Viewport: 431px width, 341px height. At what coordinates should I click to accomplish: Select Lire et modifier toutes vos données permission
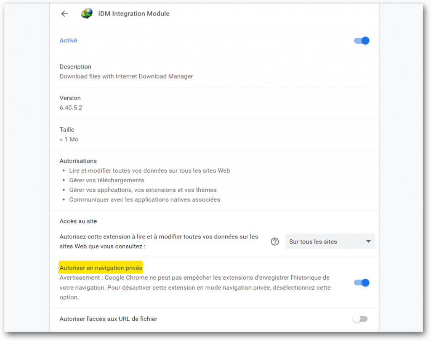pos(149,170)
